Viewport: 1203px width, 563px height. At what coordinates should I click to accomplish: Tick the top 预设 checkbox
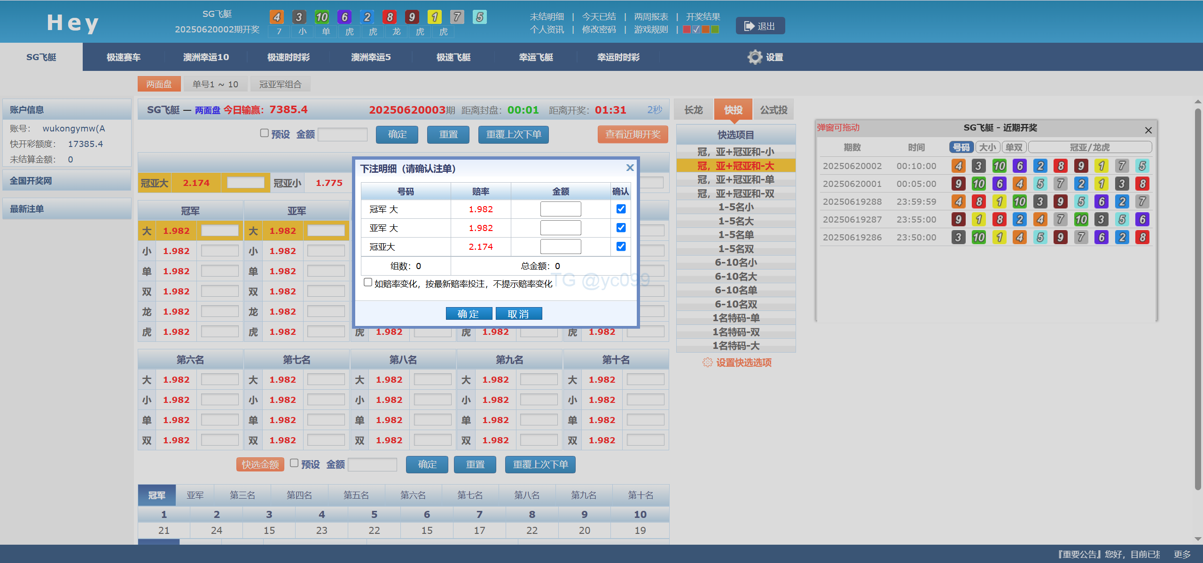265,133
